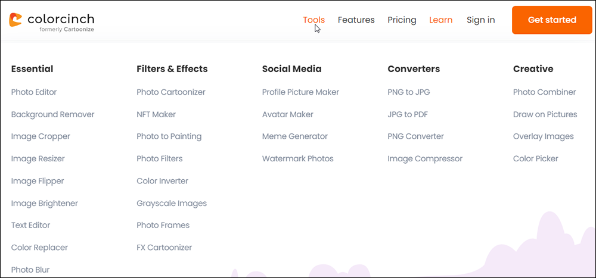596x278 pixels.
Task: Open the Photo Editor tool
Action: click(34, 92)
